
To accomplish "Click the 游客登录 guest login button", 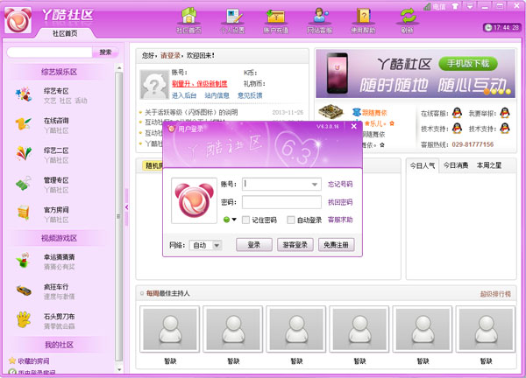I will pos(295,245).
